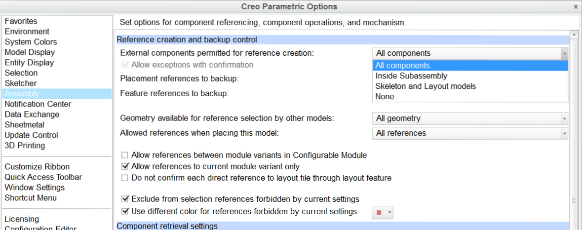This screenshot has height=230, width=582.
Task: Open the red forbidden-reference color picker
Action: pyautogui.click(x=383, y=213)
